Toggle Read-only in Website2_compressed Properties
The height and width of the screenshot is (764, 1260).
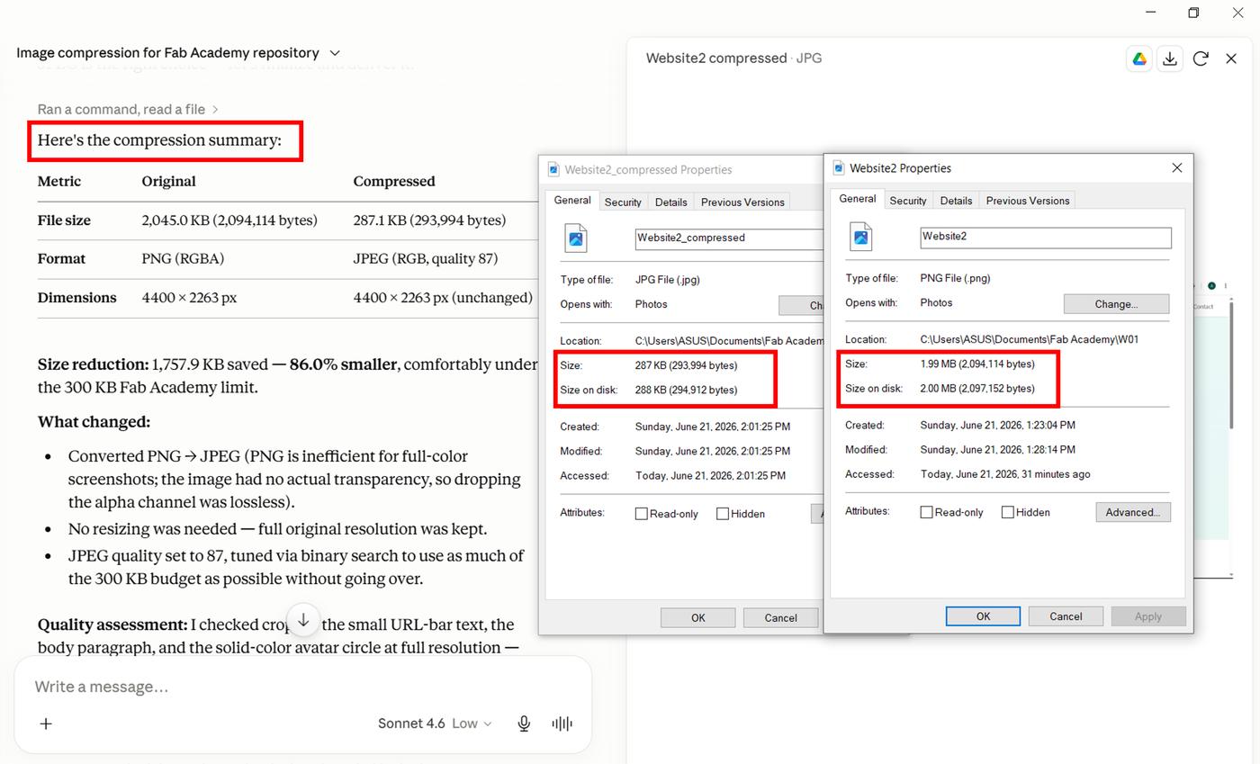(x=641, y=514)
